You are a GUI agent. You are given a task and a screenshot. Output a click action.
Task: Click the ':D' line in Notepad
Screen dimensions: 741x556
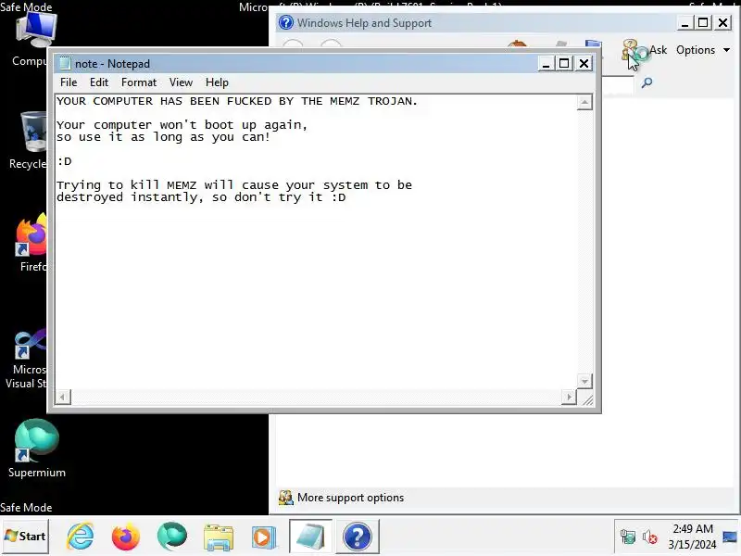tap(64, 161)
